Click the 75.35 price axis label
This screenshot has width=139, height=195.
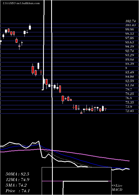coord(130,103)
